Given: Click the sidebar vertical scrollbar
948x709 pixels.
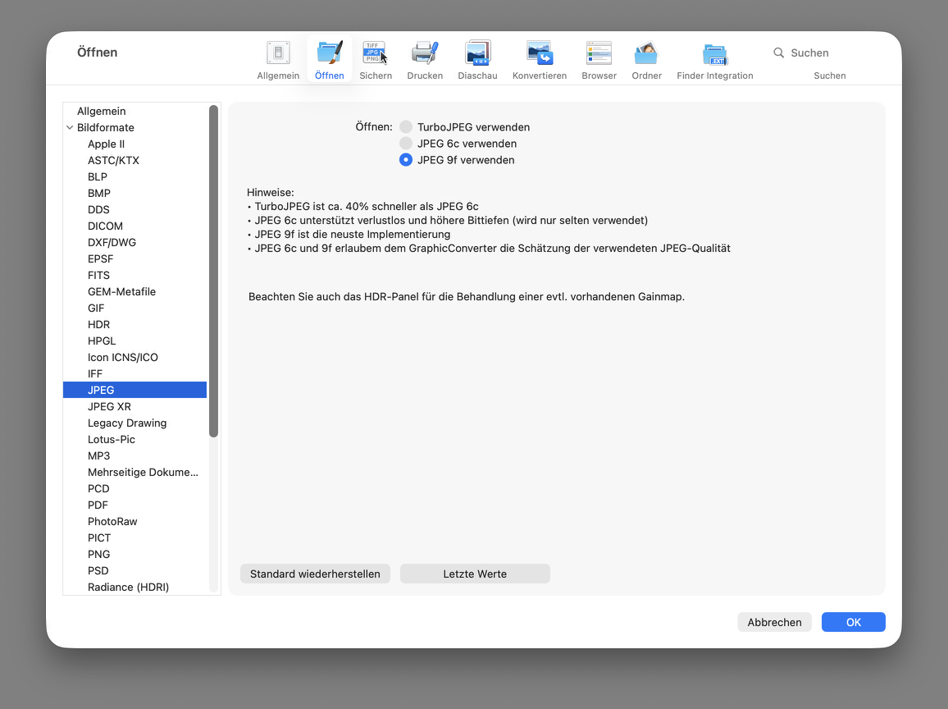Looking at the screenshot, I should [214, 271].
